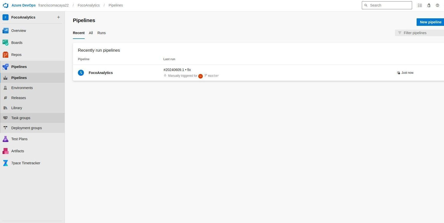Viewport: 444px width, 223px height.
Task: Open the Repos hub icon
Action: (x=6, y=55)
